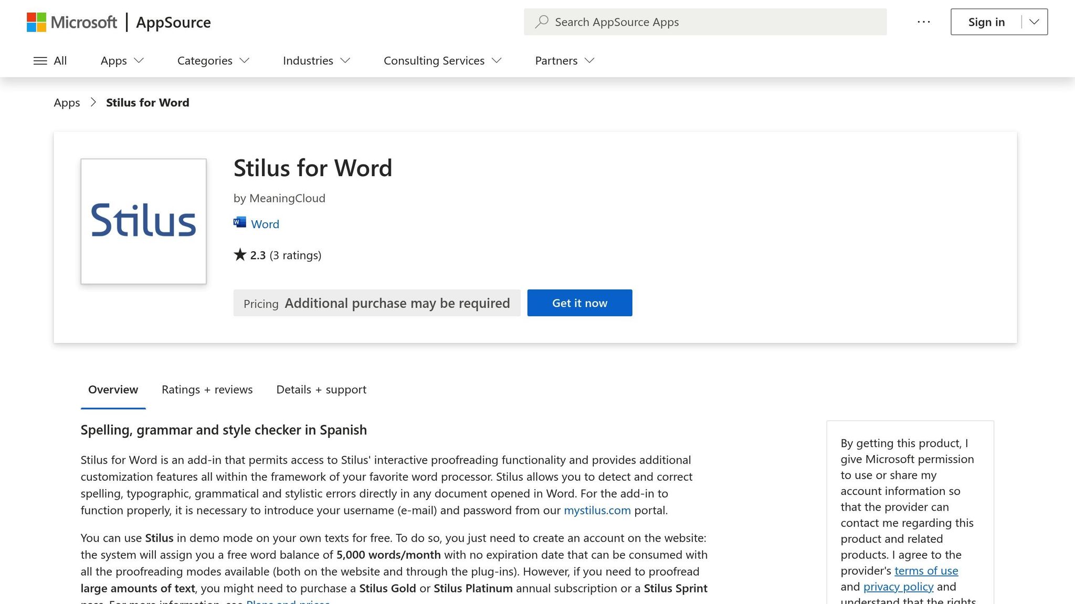Expand the Apps dropdown menu
The height and width of the screenshot is (604, 1075).
click(122, 61)
